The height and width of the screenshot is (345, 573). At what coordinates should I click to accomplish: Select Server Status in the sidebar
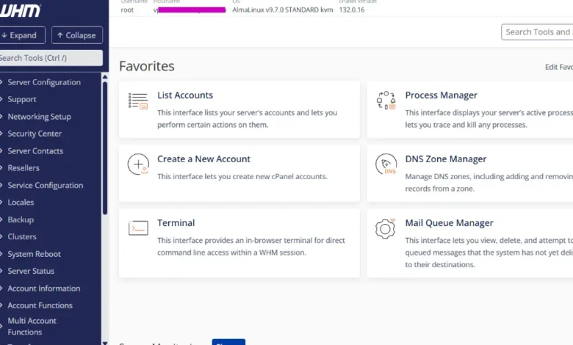pyautogui.click(x=31, y=271)
